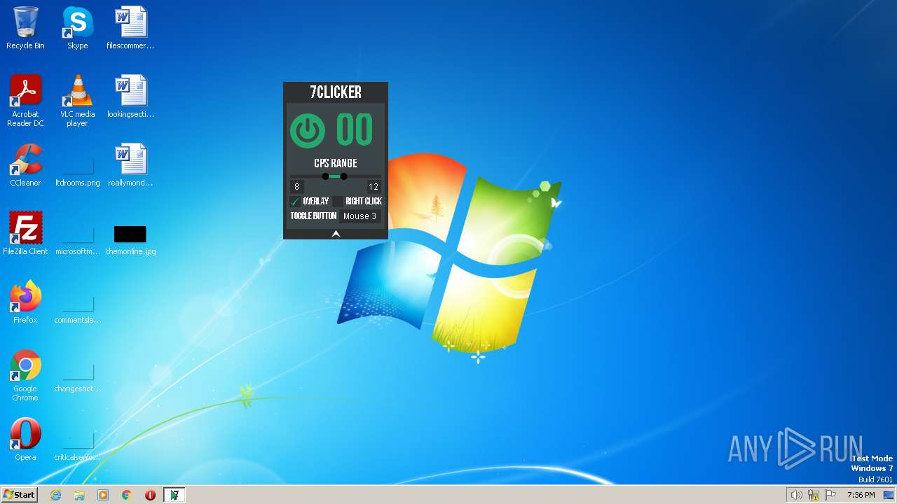Click the maximum CPS slider handle
The width and height of the screenshot is (897, 504).
tap(343, 176)
